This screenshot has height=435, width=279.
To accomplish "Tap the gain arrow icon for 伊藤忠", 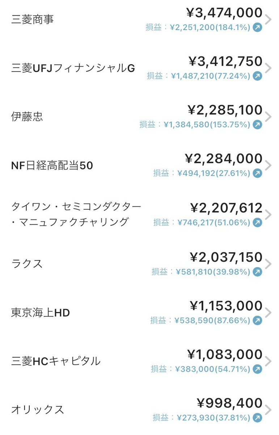I will point(257,124).
